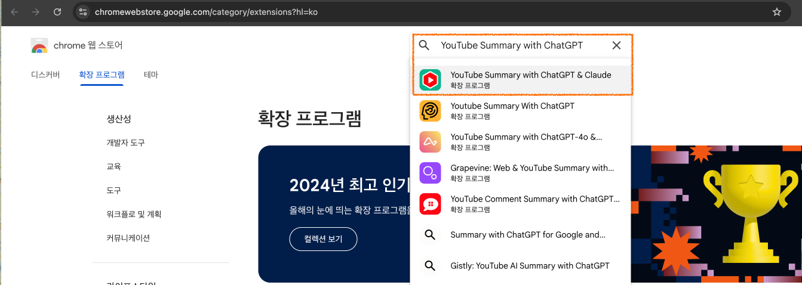Click the red comment bubble extension icon

point(430,204)
